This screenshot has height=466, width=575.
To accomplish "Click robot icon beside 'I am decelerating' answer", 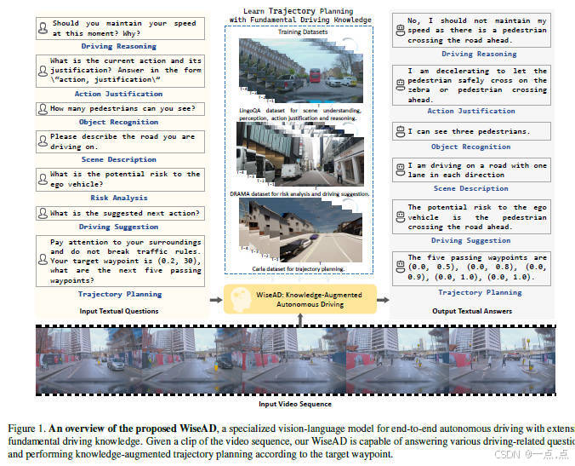I will (x=401, y=85).
